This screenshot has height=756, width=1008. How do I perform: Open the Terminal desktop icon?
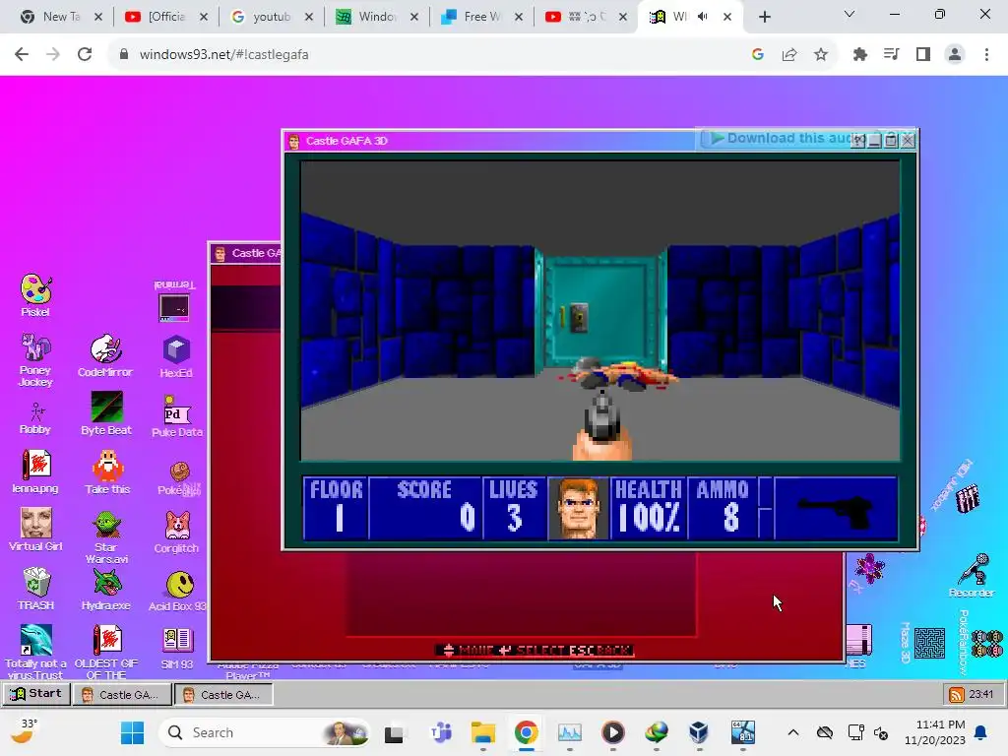point(174,301)
